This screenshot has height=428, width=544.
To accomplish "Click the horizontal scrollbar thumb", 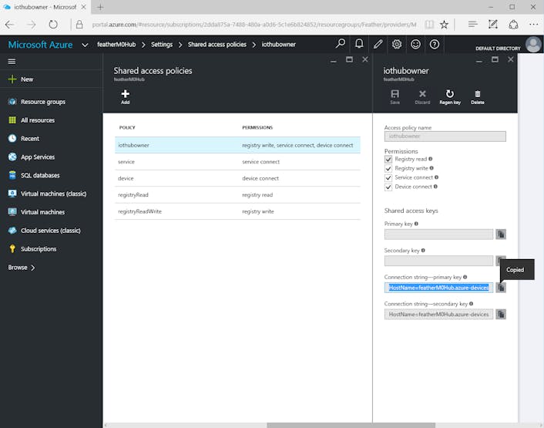I will coord(351,425).
